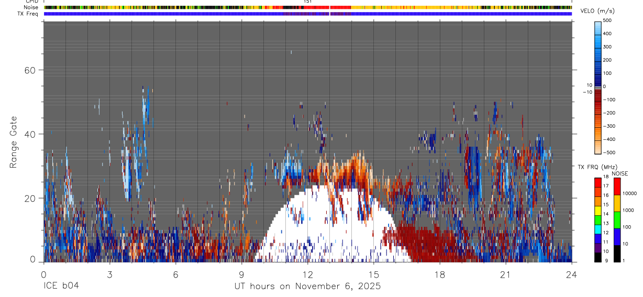Click x-axis tick label '9'
Image resolution: width=643 pixels, height=297 pixels.
coord(241,274)
